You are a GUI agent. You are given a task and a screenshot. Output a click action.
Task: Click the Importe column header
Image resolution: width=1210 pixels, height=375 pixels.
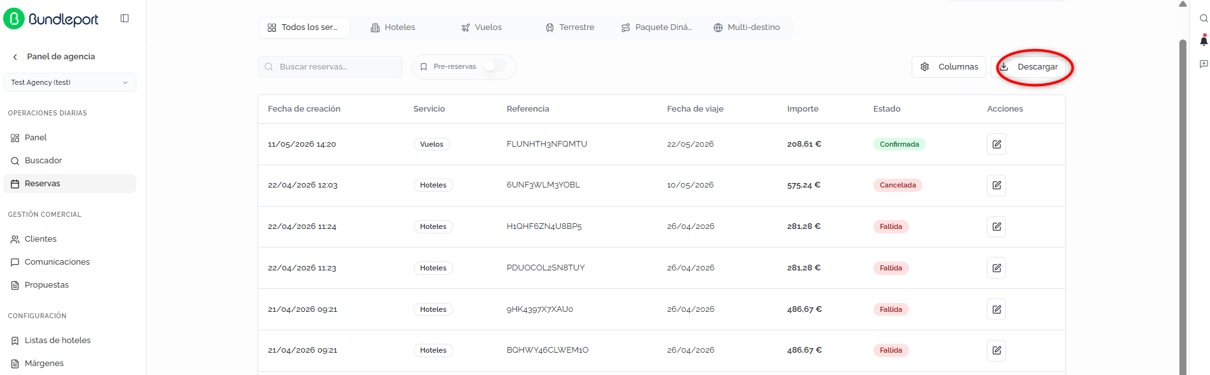click(803, 109)
